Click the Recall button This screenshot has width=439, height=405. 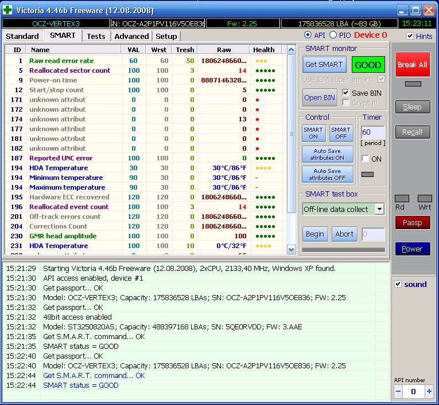[x=413, y=132]
